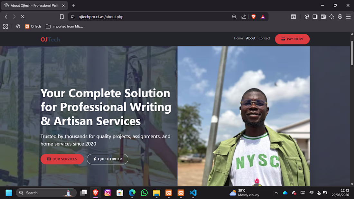
Task: Open Visual Studio Code from the taskbar
Action: point(193,193)
